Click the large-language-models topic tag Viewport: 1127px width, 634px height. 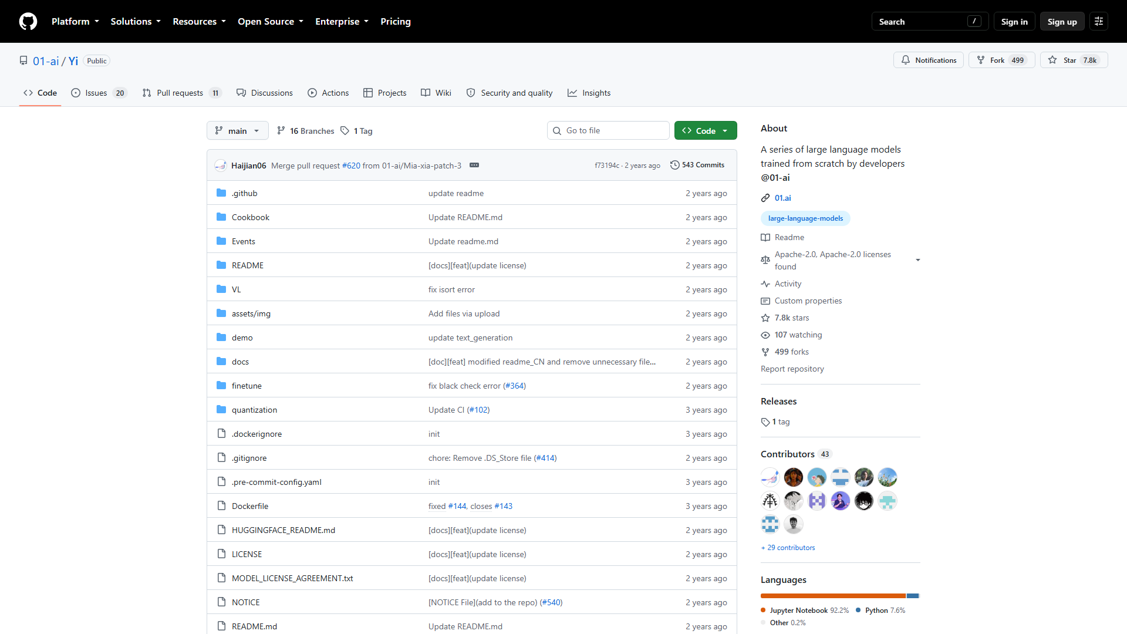[805, 218]
